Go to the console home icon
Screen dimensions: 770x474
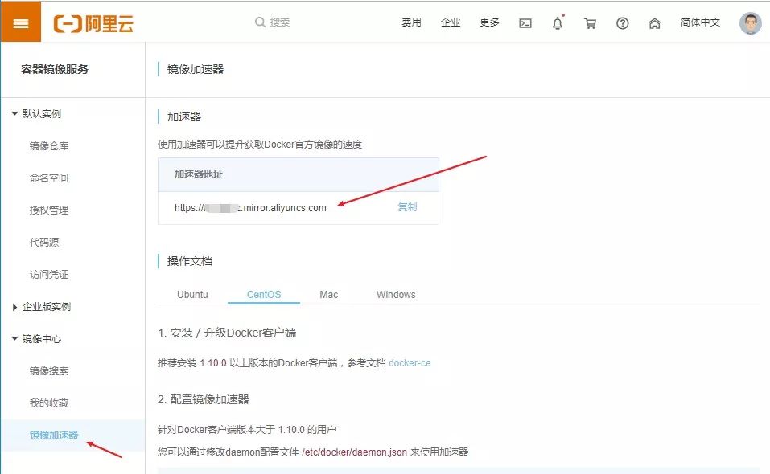click(x=654, y=23)
